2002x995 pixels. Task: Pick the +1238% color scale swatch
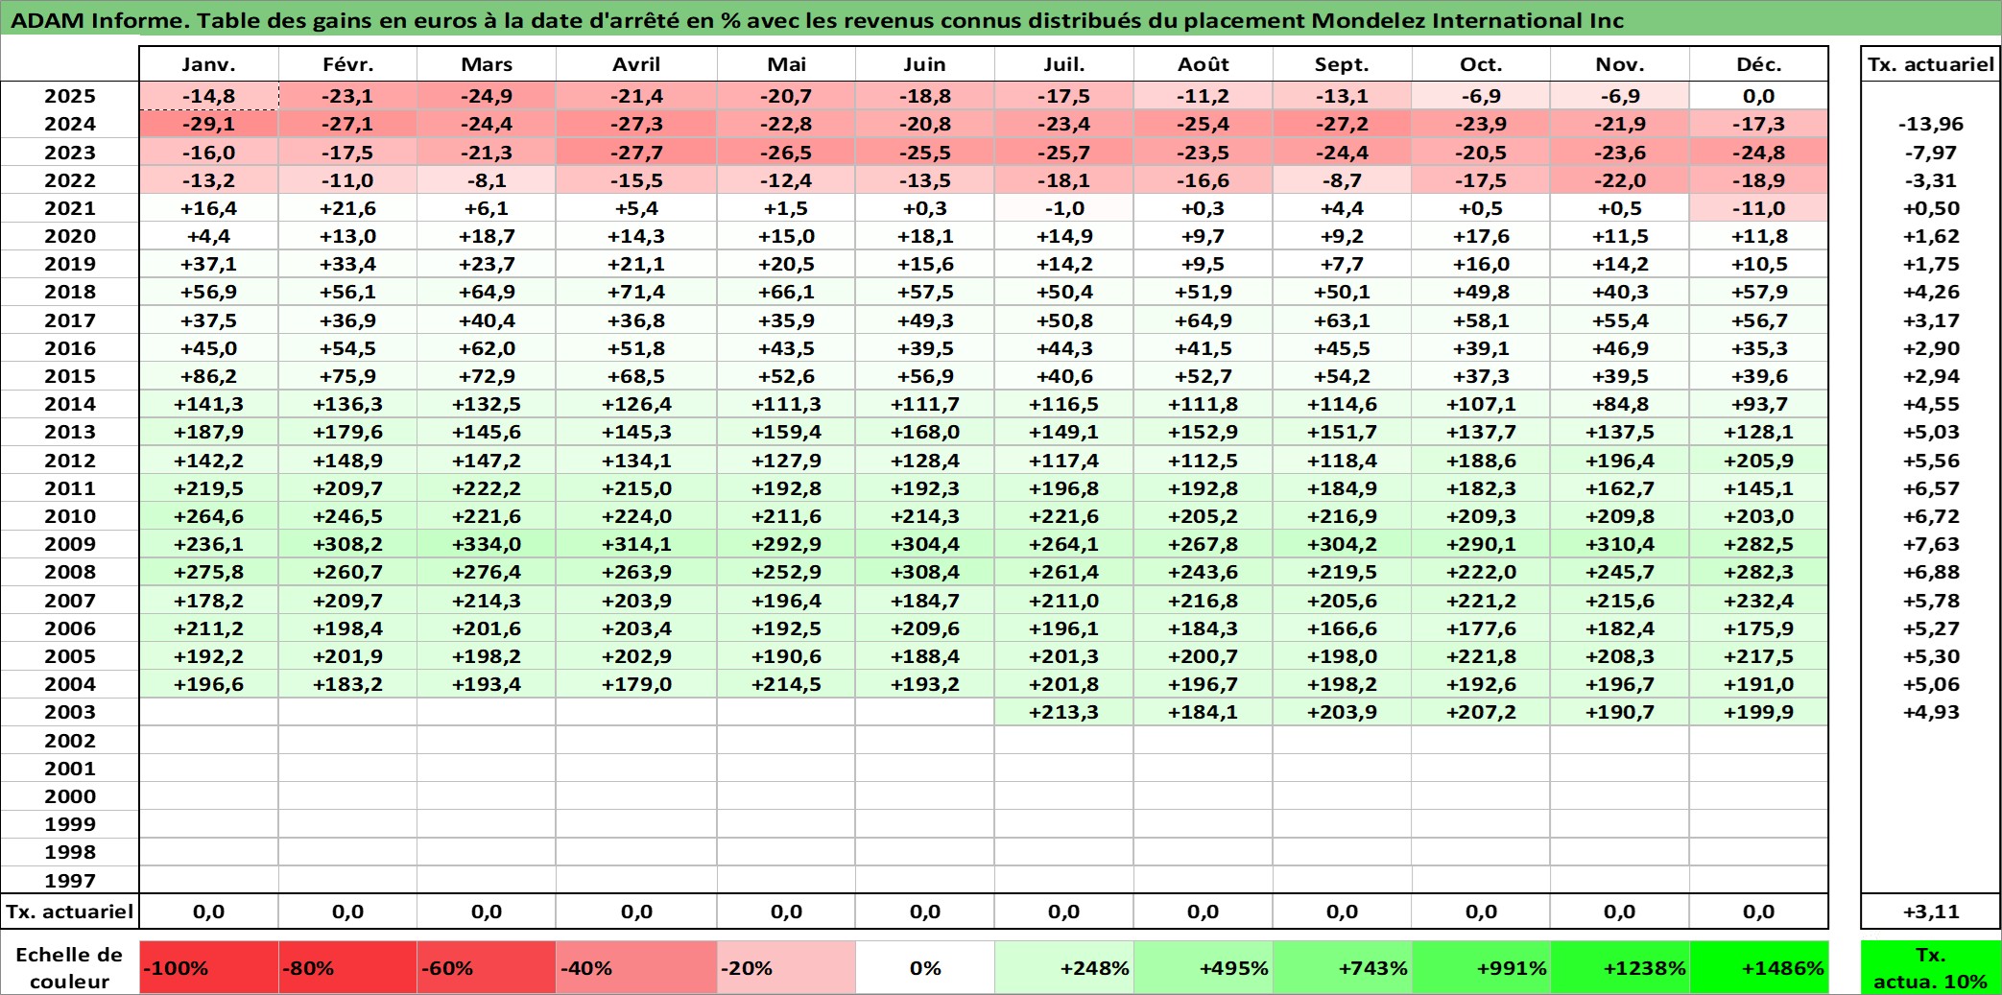coord(1620,967)
